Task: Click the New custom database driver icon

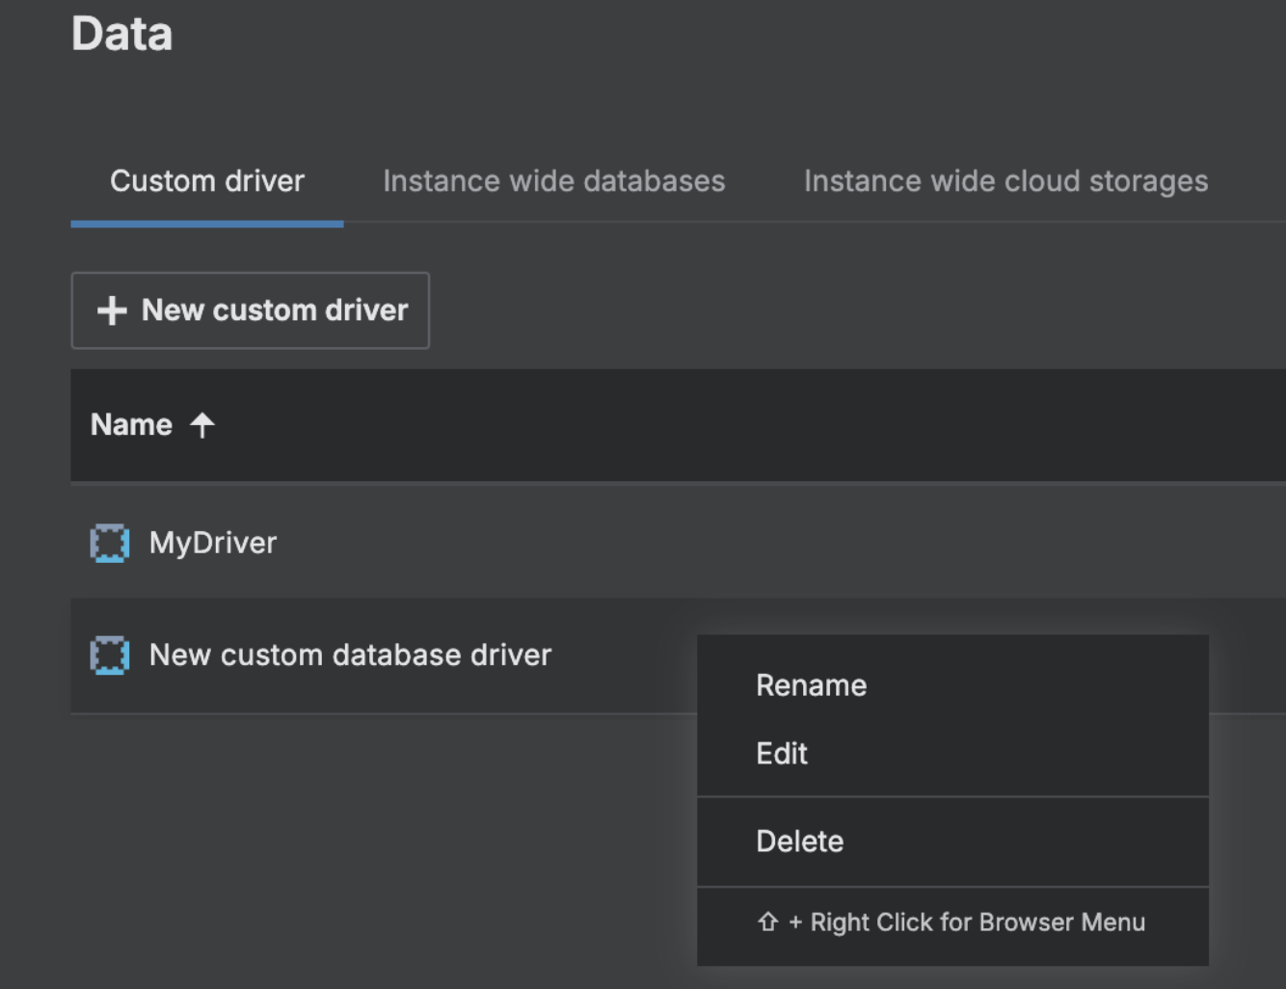Action: coord(109,654)
